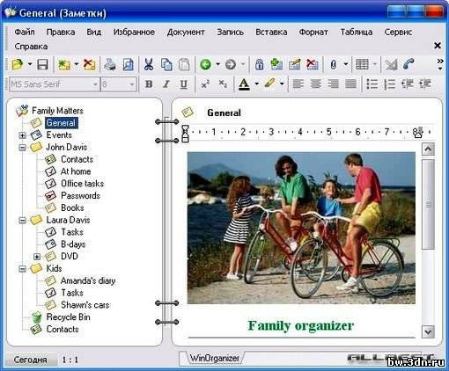Click the padlock password protection icon
The image size is (449, 371).
259,64
